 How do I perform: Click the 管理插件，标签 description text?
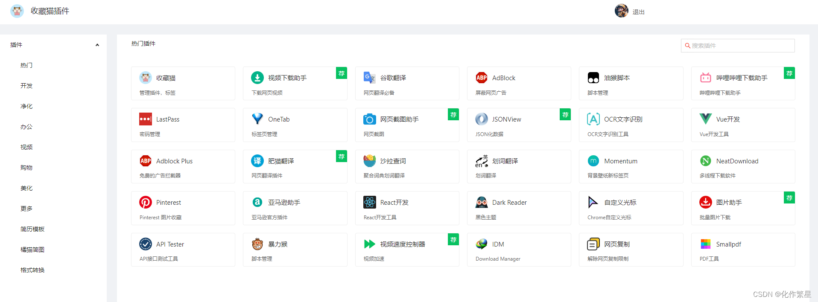pos(158,93)
